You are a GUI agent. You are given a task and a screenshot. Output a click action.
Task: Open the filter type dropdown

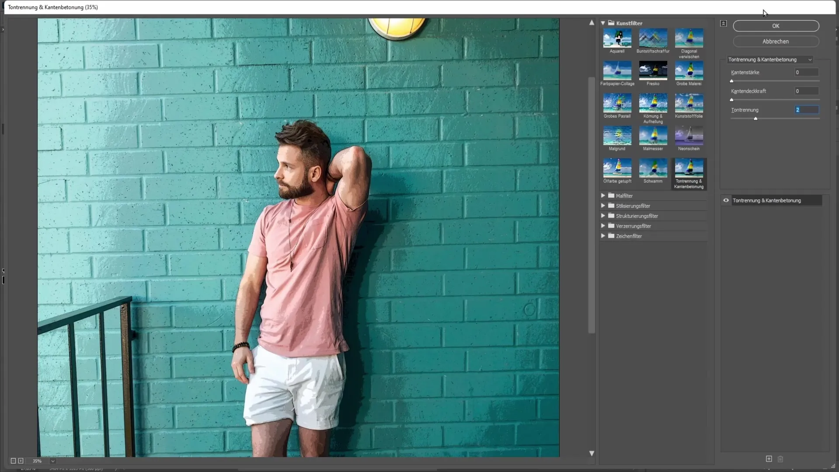[x=770, y=59]
